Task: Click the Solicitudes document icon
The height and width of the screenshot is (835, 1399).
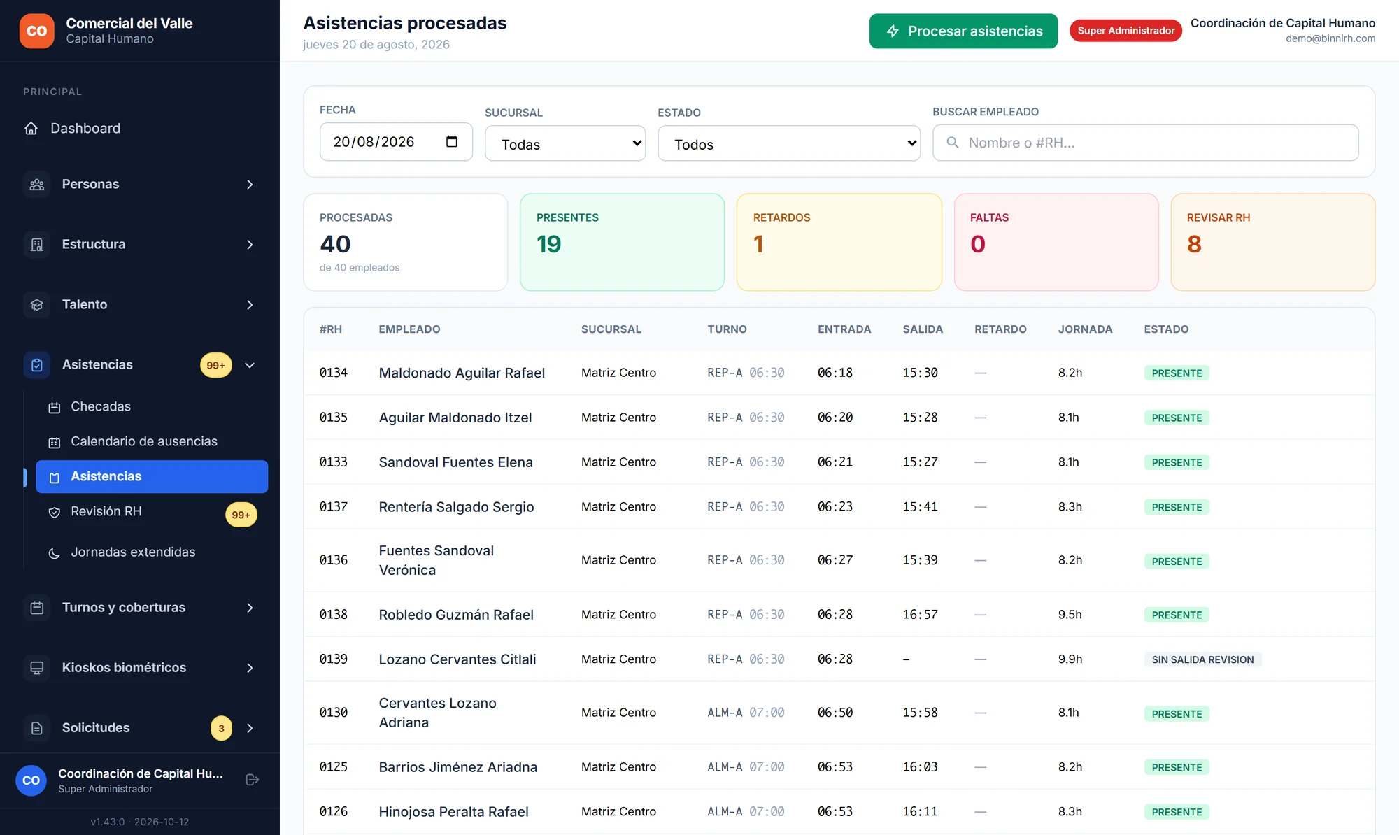Action: [x=37, y=728]
